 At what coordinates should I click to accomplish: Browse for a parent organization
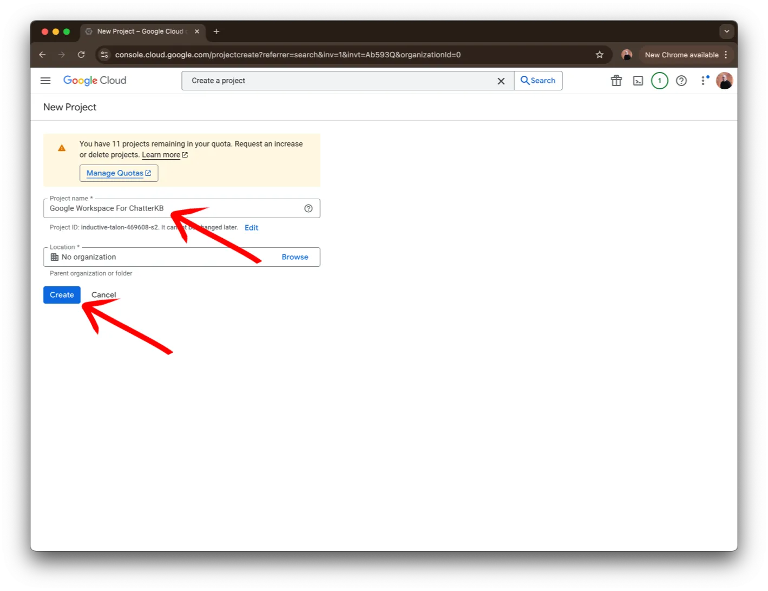point(295,257)
